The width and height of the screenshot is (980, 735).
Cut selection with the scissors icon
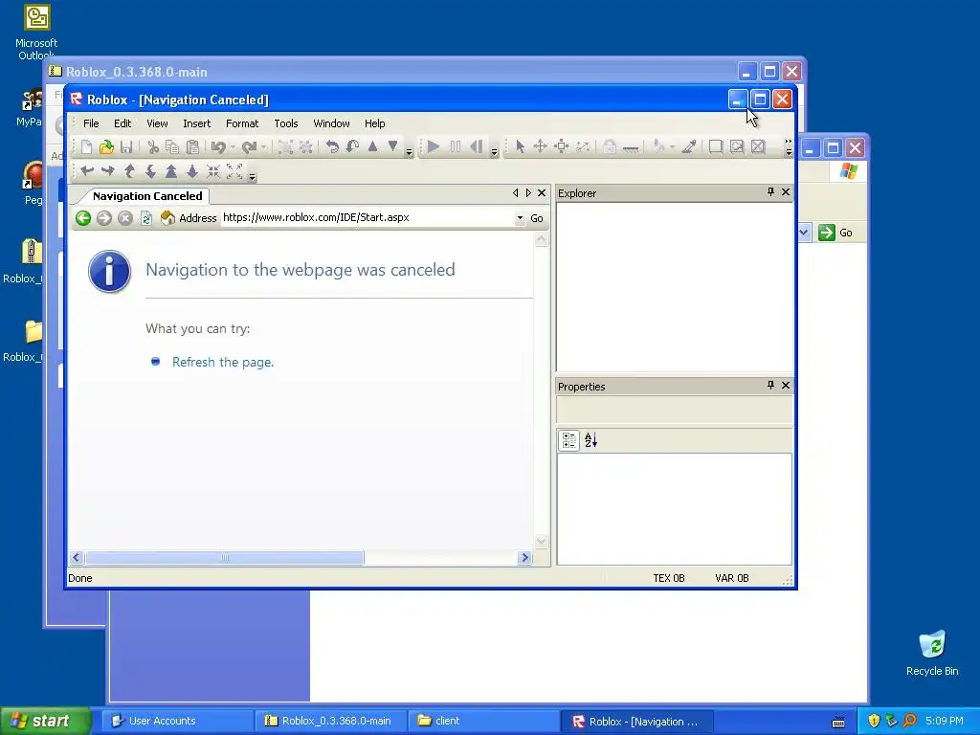pos(152,146)
